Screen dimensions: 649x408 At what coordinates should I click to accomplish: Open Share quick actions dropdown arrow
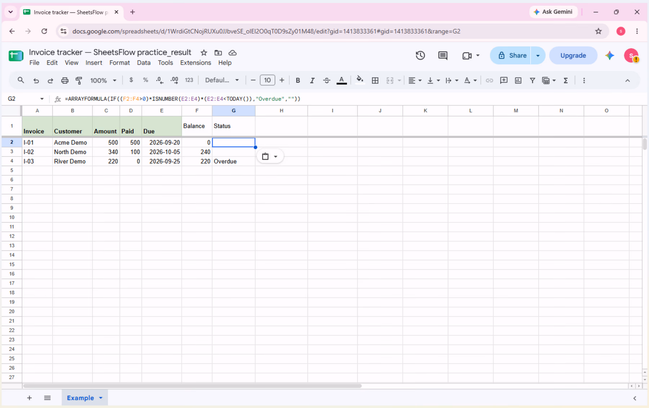pos(538,56)
